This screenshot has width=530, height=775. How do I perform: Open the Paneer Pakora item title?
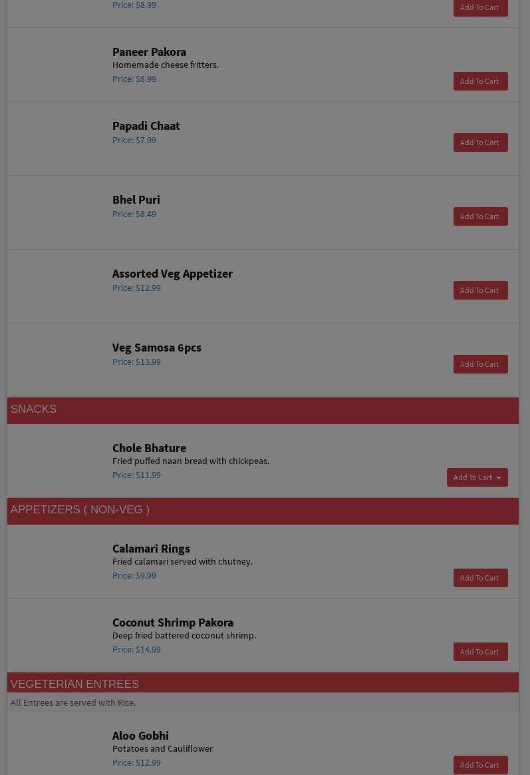[x=149, y=52]
